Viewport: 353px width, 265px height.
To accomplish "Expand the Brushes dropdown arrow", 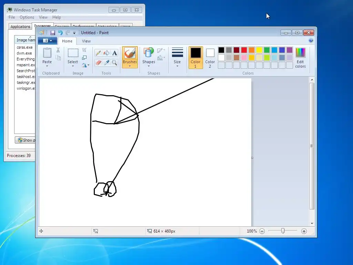I will (130, 66).
